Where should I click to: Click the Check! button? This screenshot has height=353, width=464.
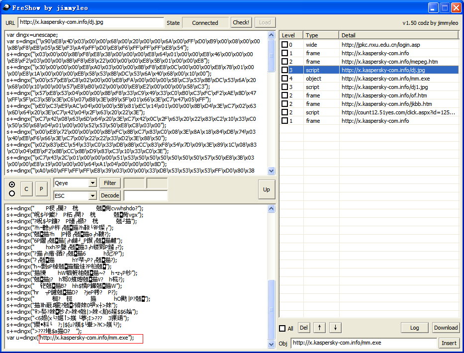click(241, 22)
